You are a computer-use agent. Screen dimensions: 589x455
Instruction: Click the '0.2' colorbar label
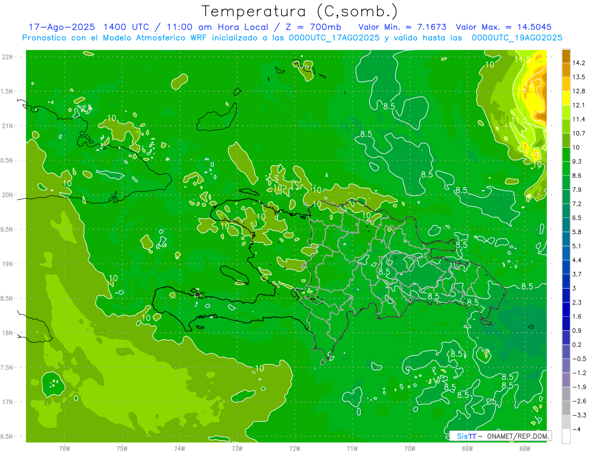click(x=577, y=345)
